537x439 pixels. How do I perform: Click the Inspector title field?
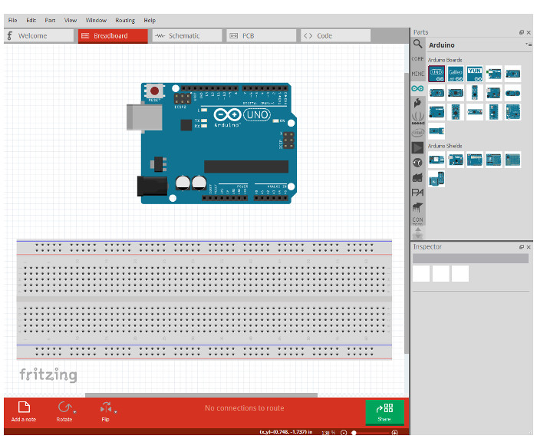click(x=470, y=259)
